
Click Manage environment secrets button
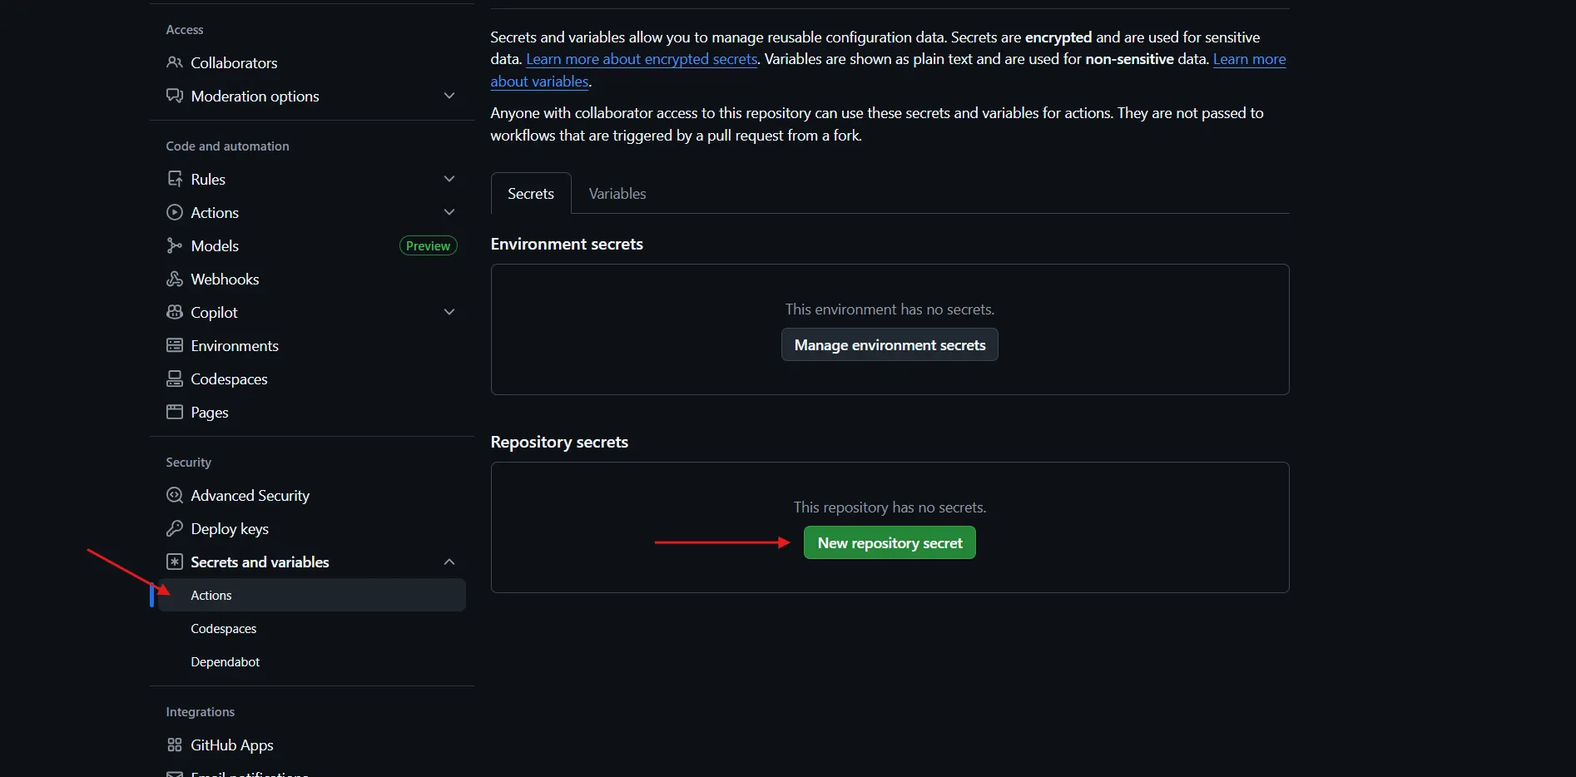pyautogui.click(x=889, y=345)
